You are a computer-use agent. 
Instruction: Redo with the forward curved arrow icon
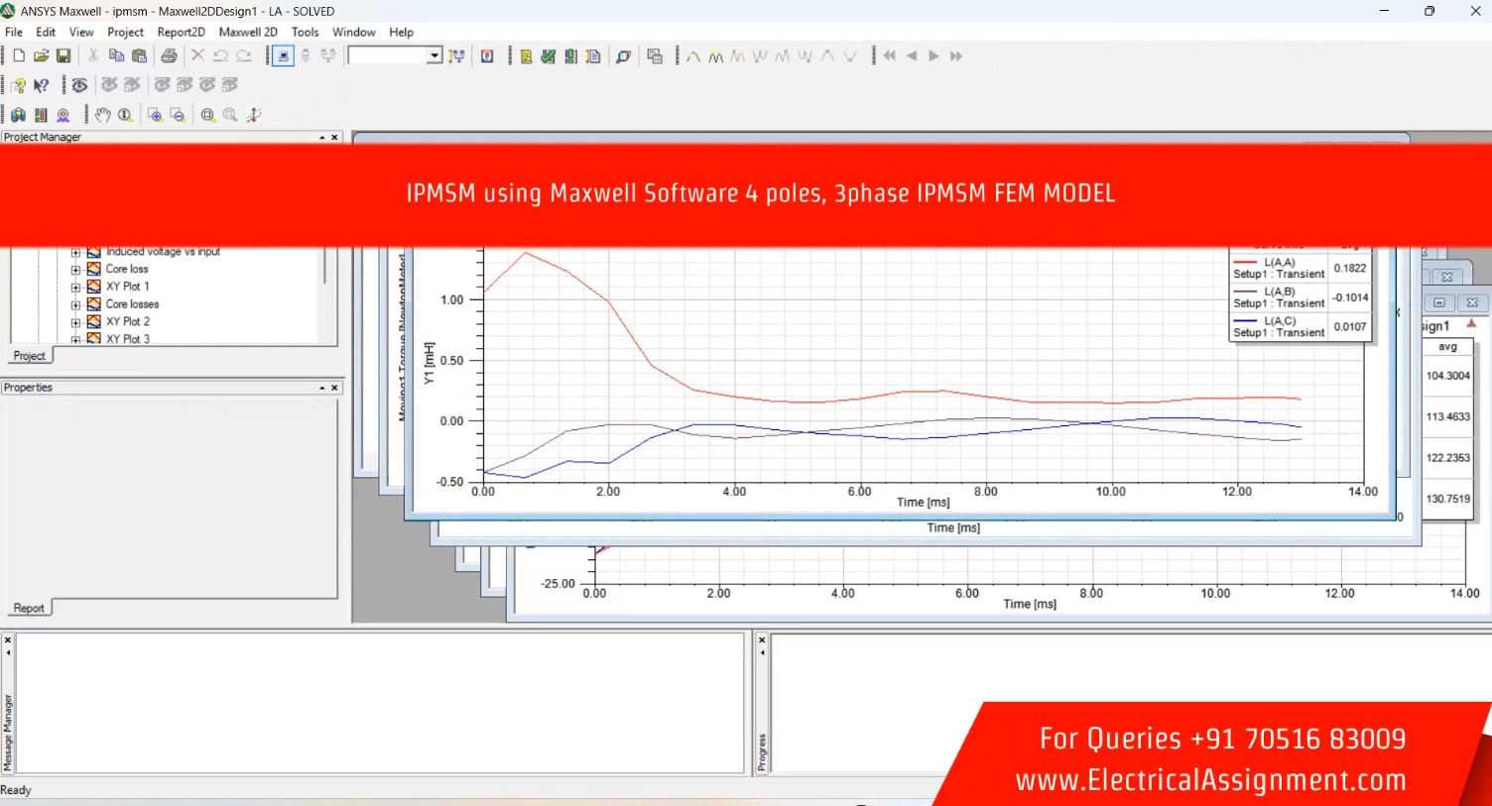coord(244,57)
